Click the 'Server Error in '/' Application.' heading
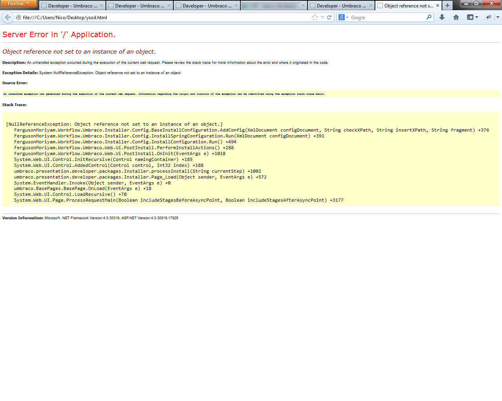The width and height of the screenshot is (502, 401). pos(59,34)
